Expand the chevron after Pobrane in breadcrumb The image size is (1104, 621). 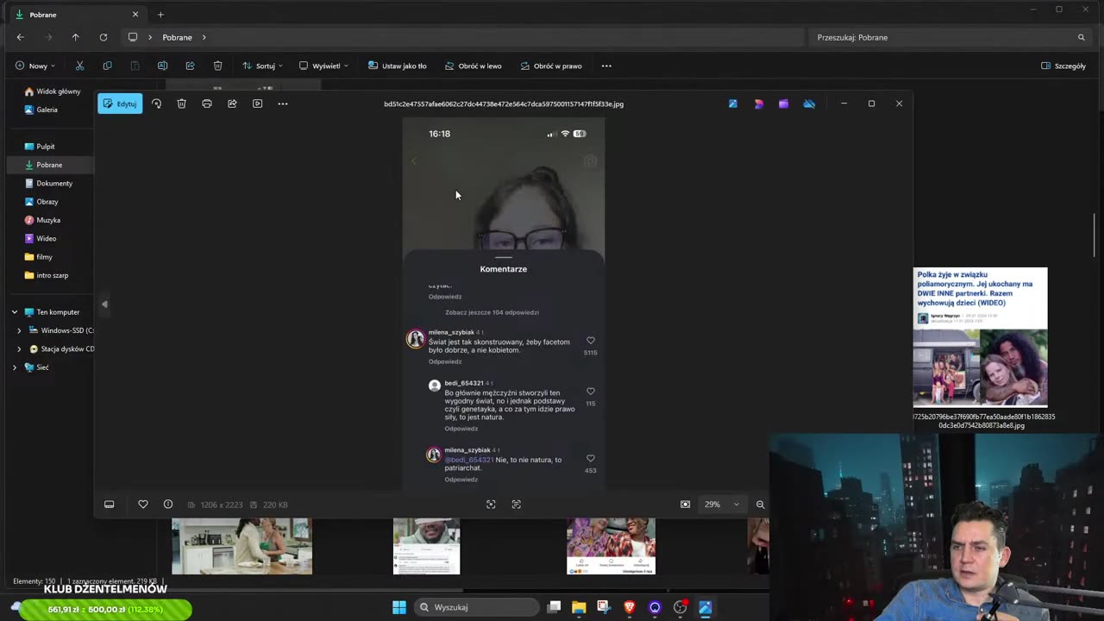click(x=204, y=37)
